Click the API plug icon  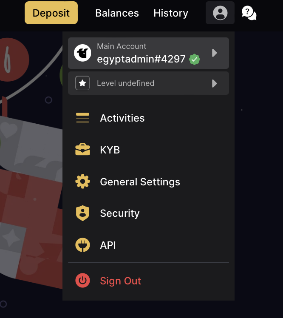(82, 245)
